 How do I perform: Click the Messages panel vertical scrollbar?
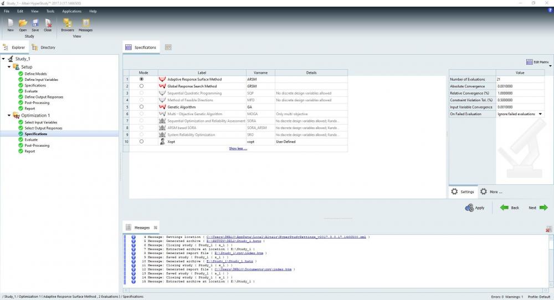pyautogui.click(x=551, y=261)
